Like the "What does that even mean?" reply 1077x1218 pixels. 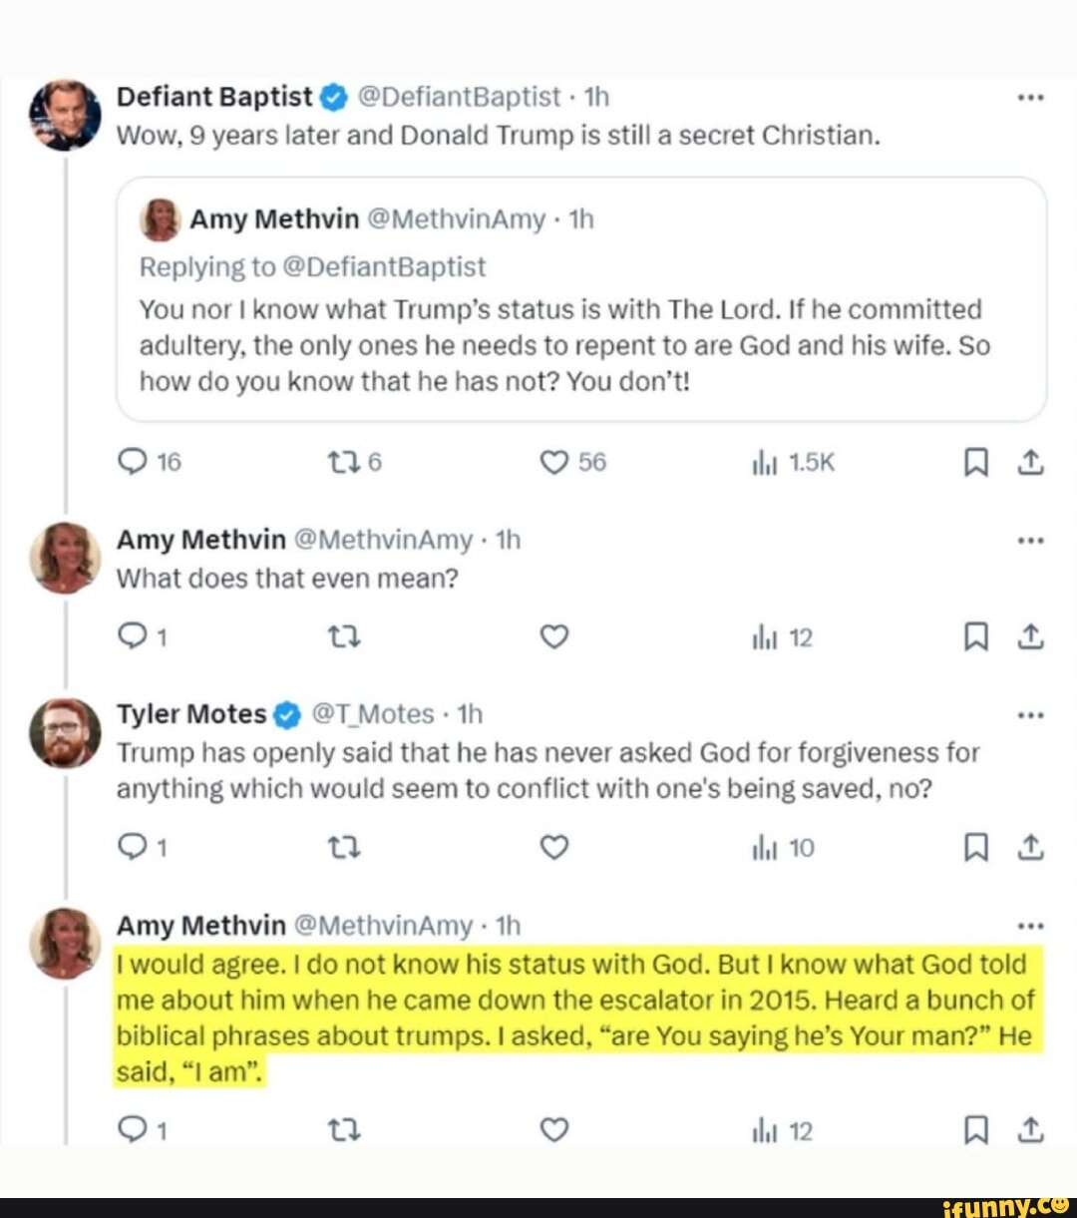[553, 636]
